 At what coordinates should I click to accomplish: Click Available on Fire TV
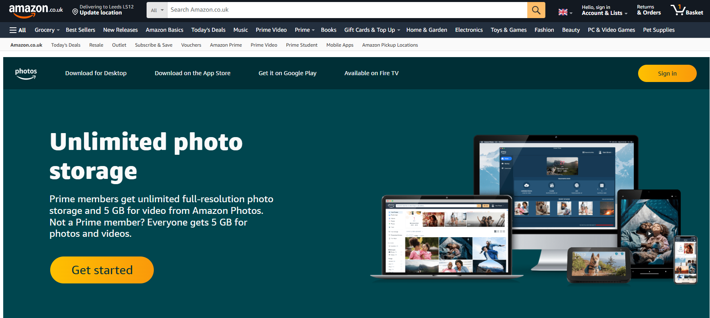point(371,73)
